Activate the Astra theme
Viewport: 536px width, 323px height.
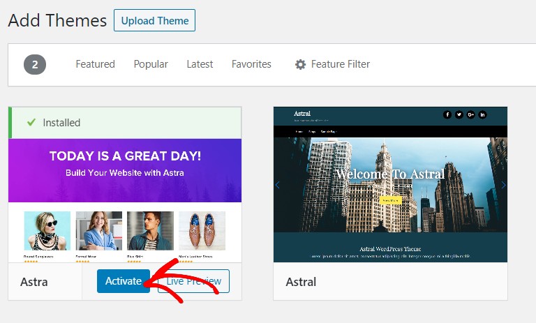click(x=124, y=281)
